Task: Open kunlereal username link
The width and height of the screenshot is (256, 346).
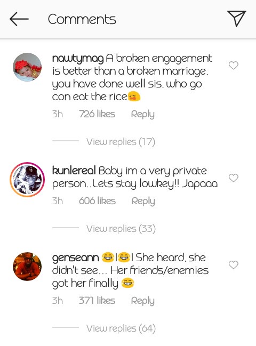Action: (x=74, y=171)
